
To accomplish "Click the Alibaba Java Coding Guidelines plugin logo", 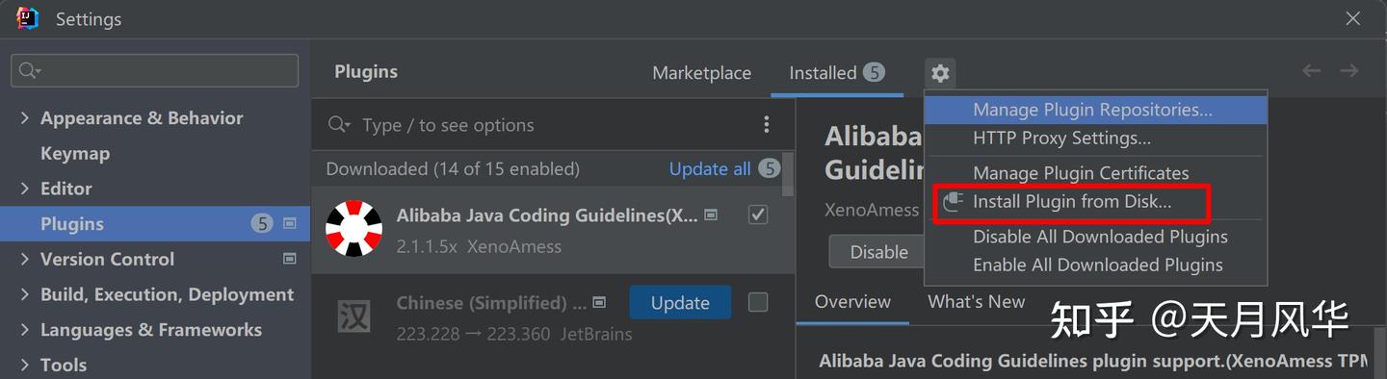I will (353, 229).
